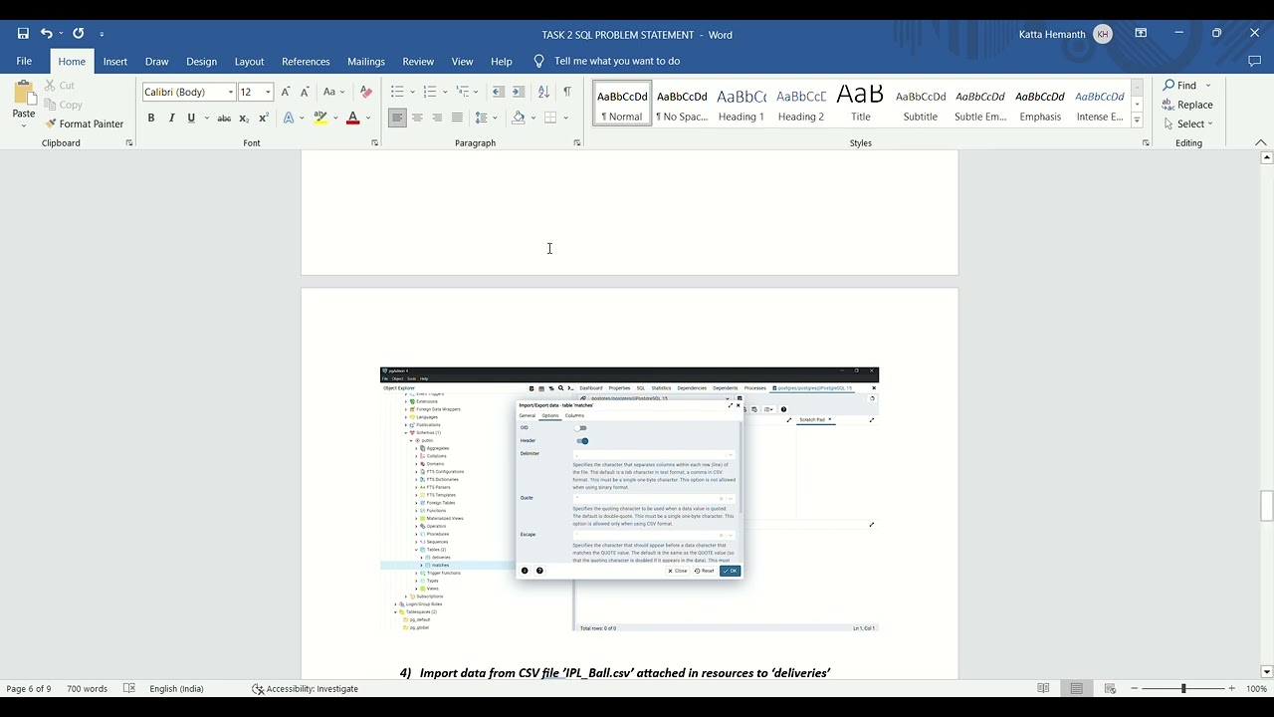Image resolution: width=1274 pixels, height=717 pixels.
Task: Click the Replace button
Action: 1187,105
